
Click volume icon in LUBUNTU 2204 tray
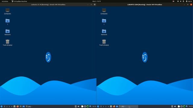coord(175,106)
